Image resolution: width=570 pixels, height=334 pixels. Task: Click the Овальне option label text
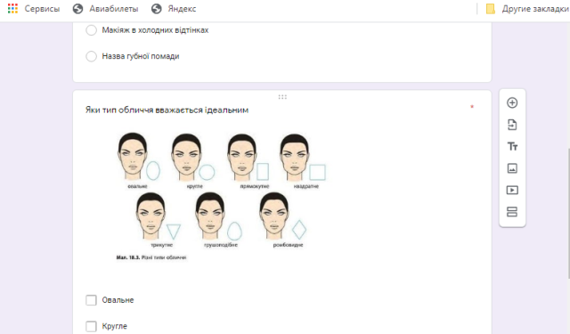[118, 300]
